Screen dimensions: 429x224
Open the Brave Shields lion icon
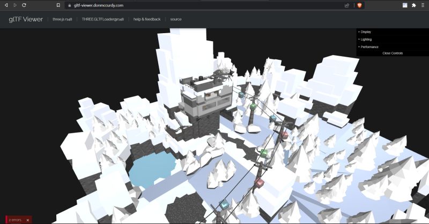(359, 5)
